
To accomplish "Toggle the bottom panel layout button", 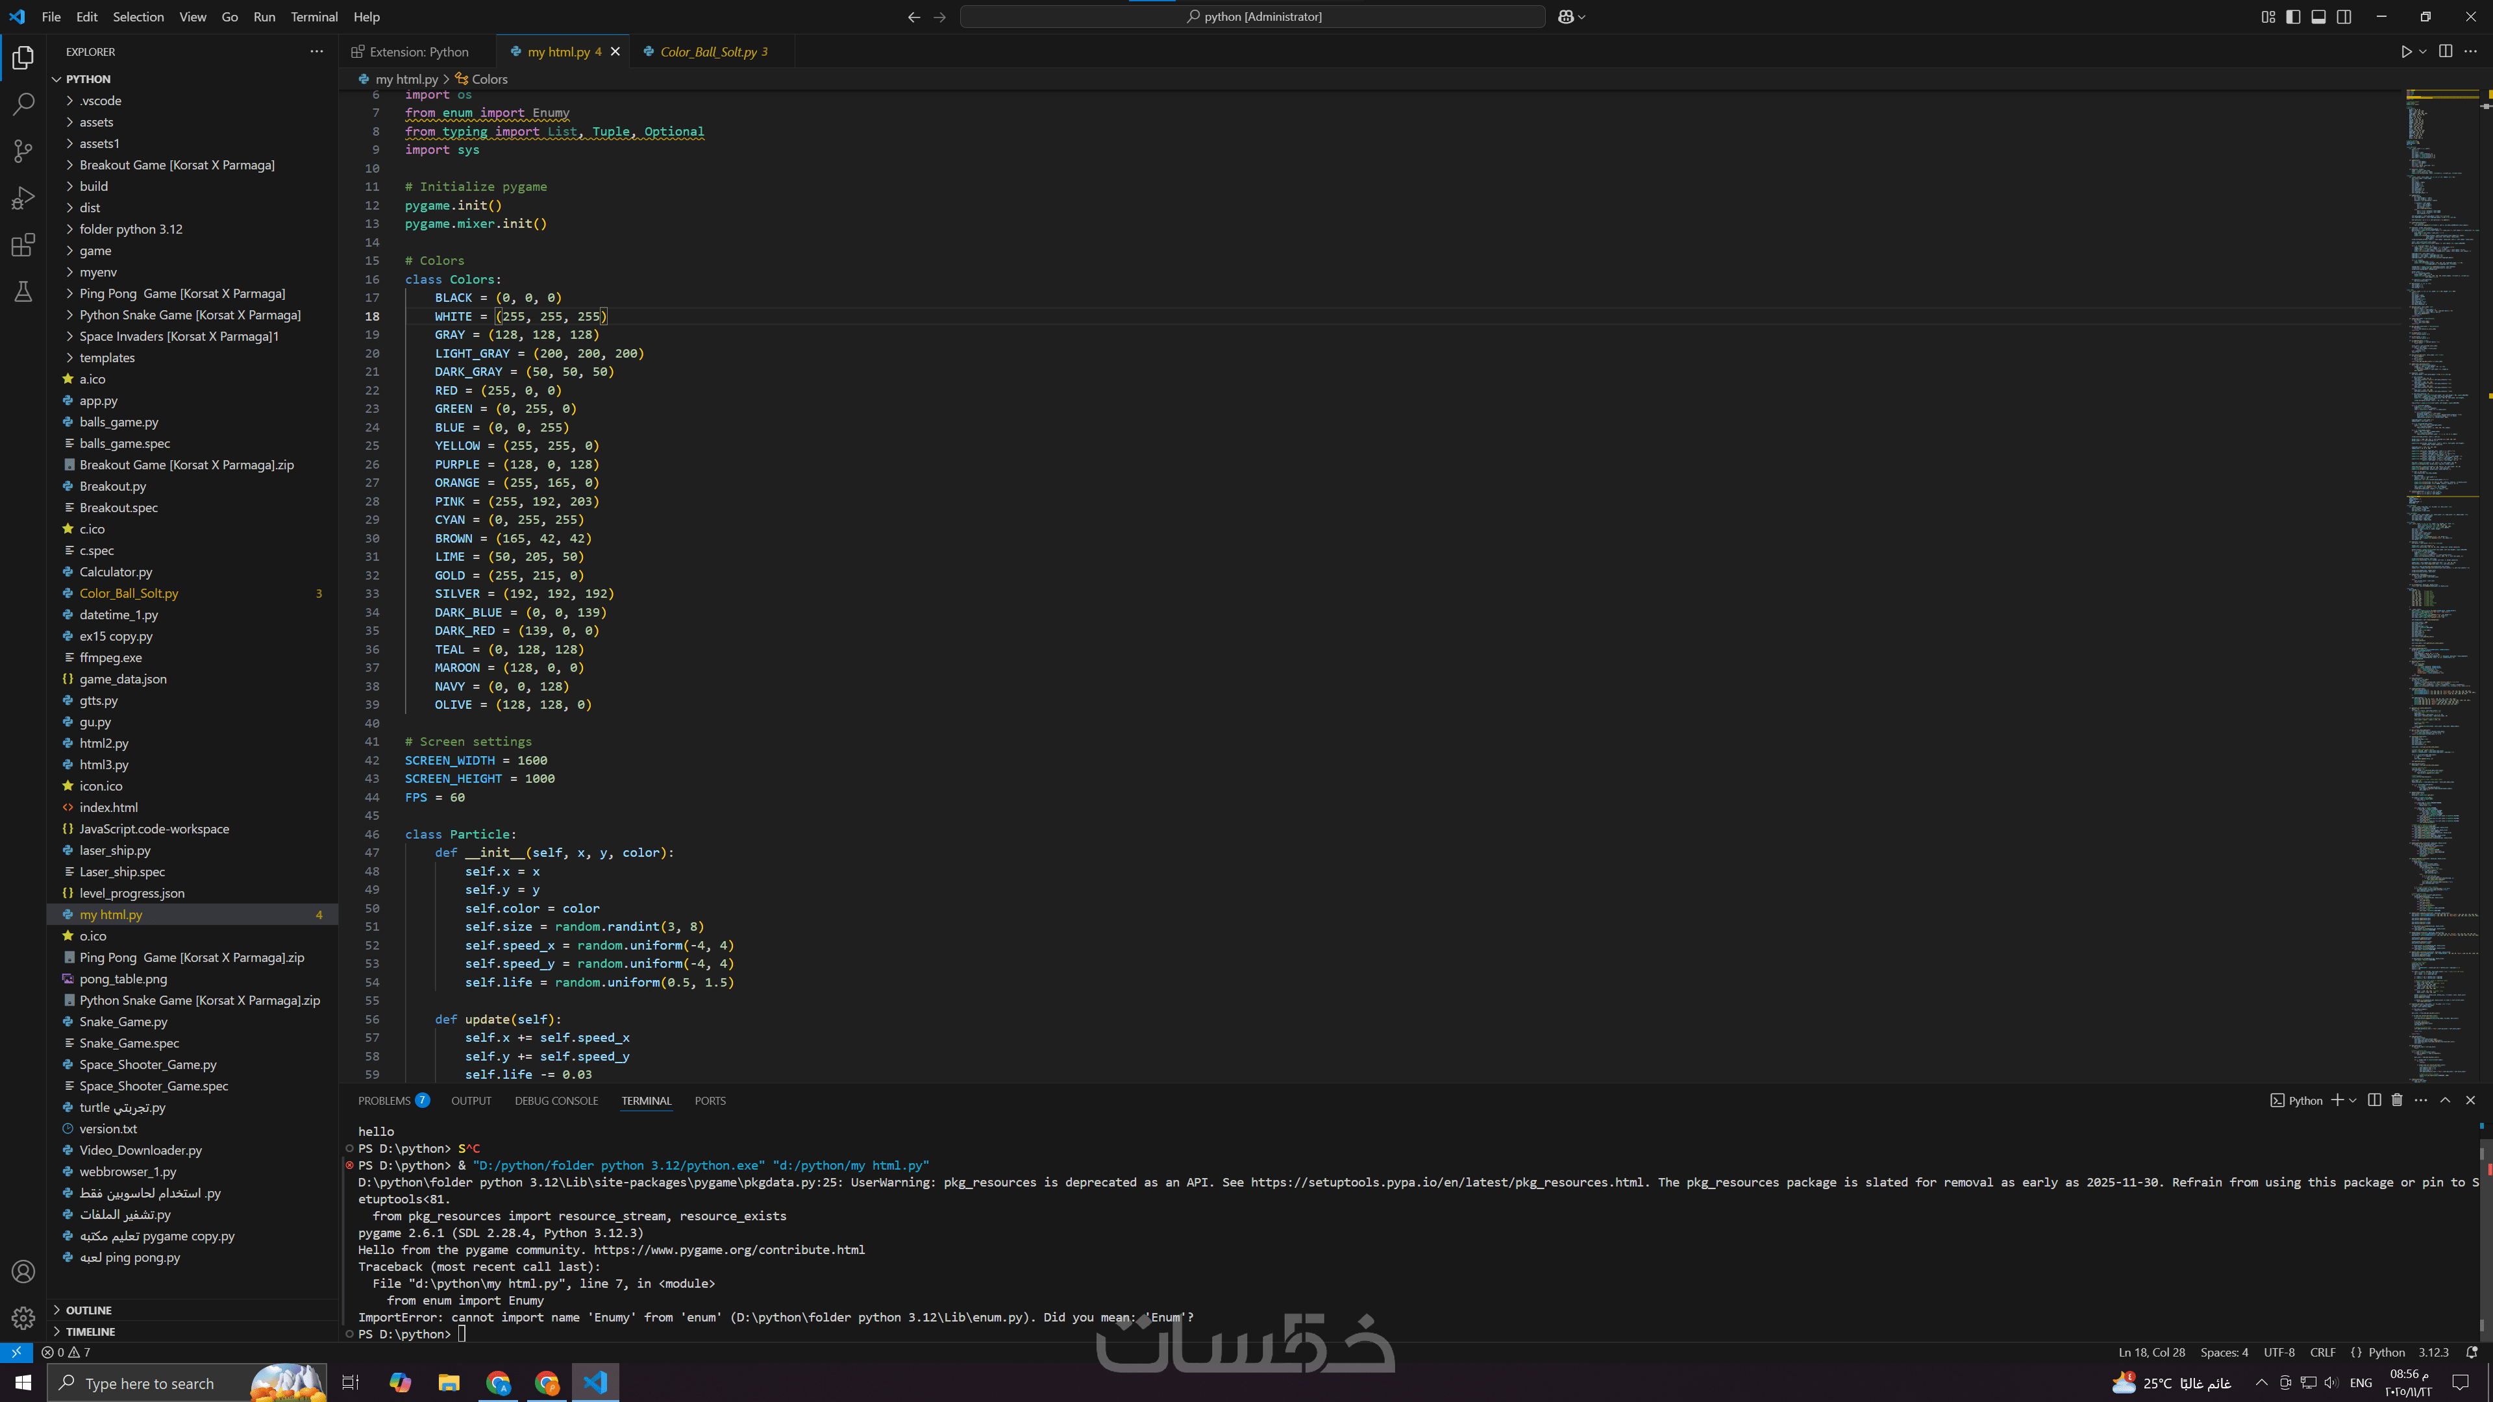I will tap(2318, 16).
